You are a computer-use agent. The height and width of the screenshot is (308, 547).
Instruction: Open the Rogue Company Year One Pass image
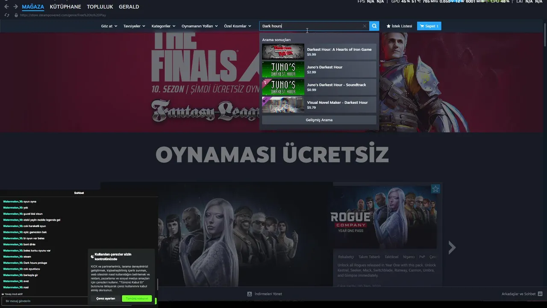coord(385,216)
